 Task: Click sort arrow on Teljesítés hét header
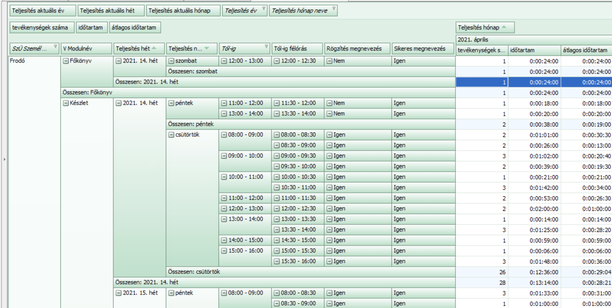click(154, 49)
